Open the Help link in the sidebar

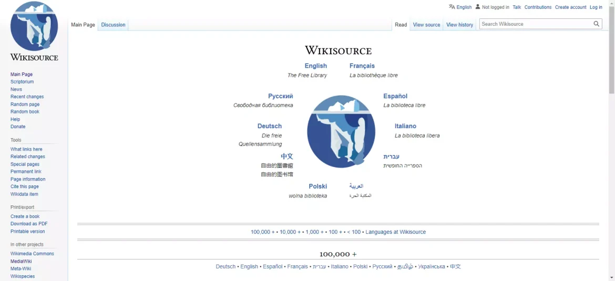(x=15, y=119)
